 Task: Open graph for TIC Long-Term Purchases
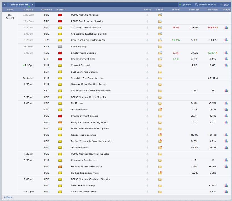pos(226,28)
